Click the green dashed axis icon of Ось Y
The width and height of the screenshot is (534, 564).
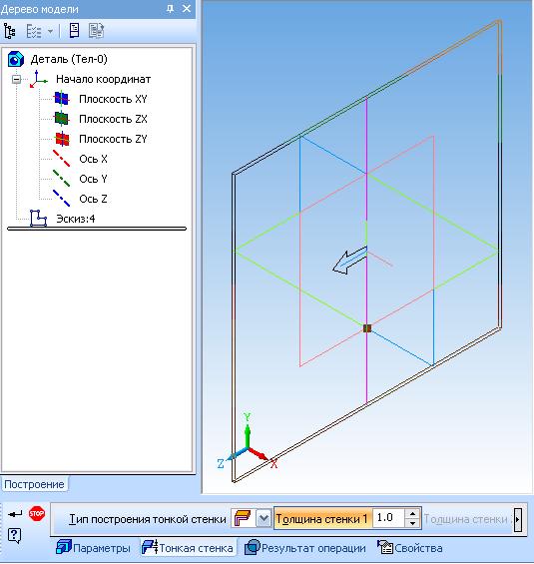pos(61,179)
